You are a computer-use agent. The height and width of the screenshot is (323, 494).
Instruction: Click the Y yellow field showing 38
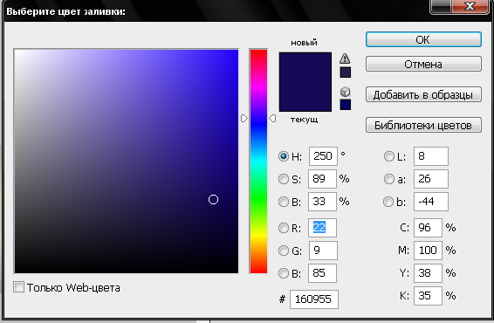pos(428,273)
